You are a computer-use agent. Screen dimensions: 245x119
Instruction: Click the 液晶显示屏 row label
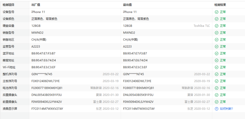[10, 109]
